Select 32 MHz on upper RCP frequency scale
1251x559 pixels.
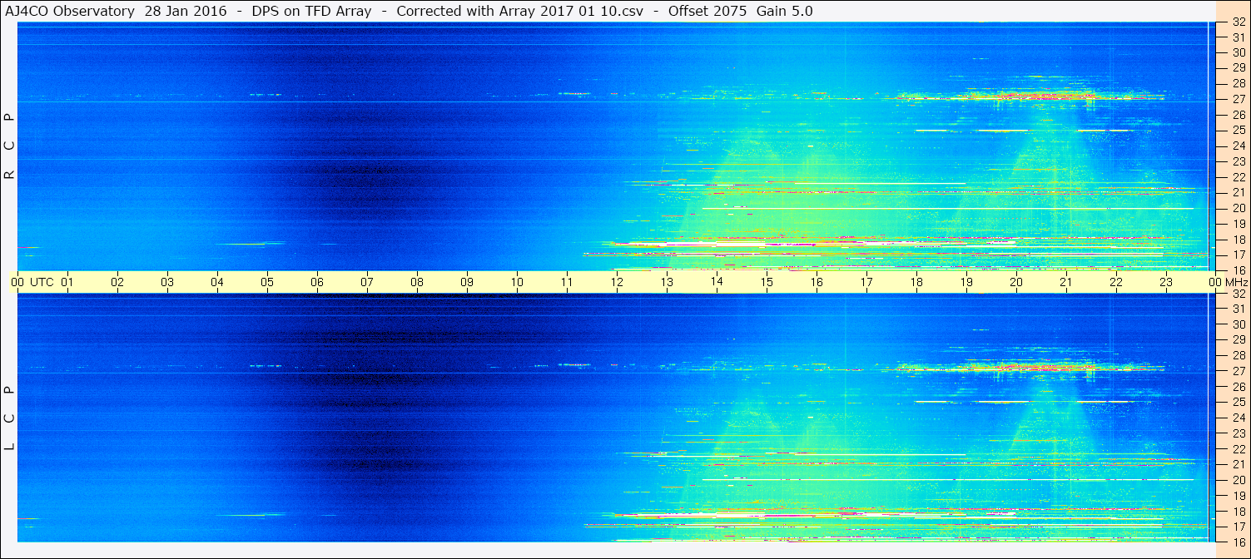click(1239, 22)
